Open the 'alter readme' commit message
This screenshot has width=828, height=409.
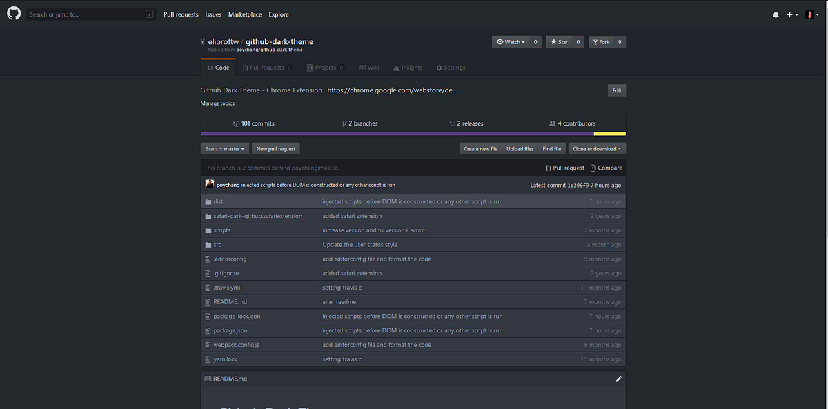click(x=339, y=301)
